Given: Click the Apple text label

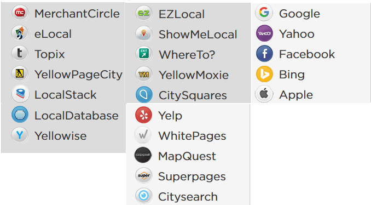Looking at the screenshot, I should pos(296,95).
